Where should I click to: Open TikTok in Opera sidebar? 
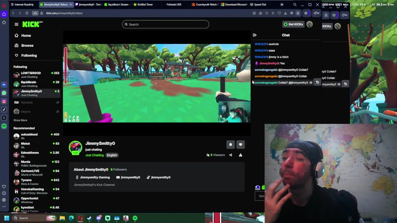coord(4,109)
